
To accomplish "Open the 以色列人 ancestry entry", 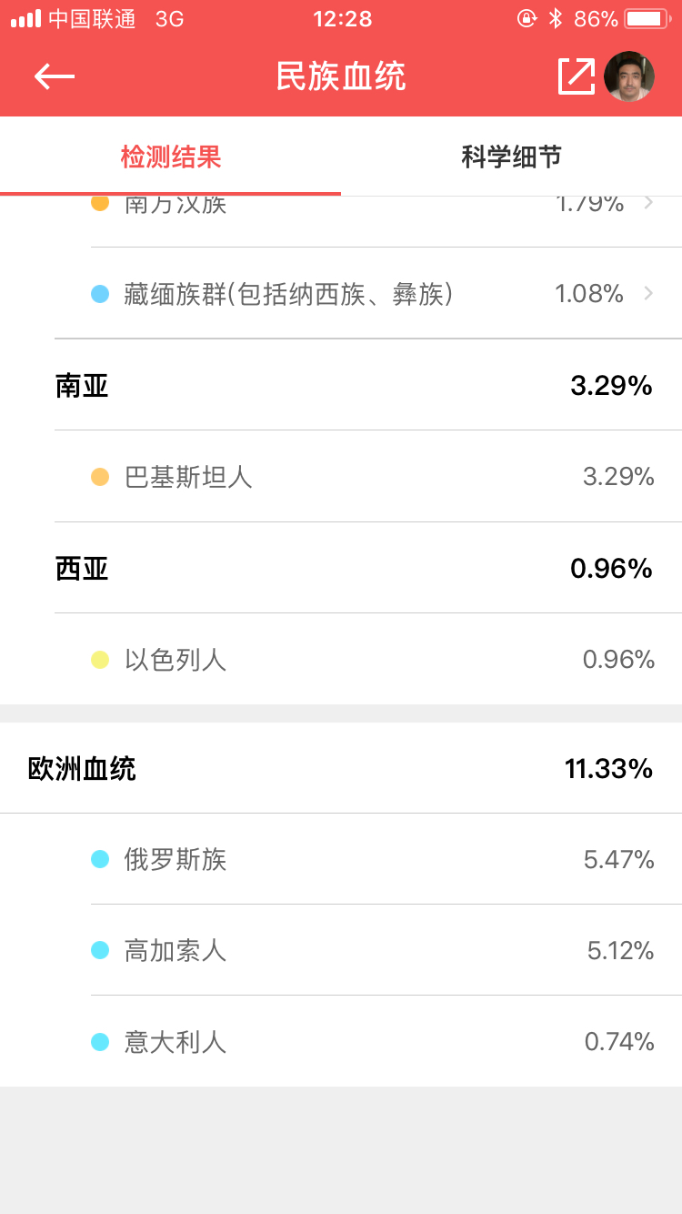I will [x=176, y=660].
